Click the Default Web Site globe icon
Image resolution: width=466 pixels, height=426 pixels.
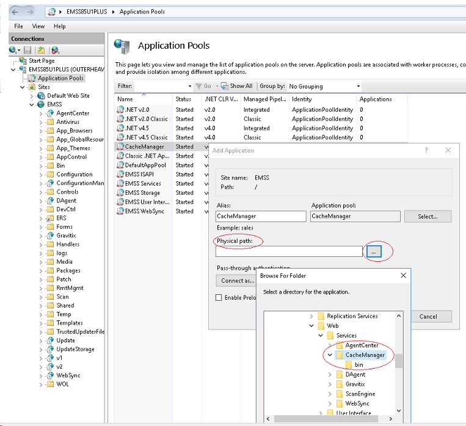(x=41, y=96)
